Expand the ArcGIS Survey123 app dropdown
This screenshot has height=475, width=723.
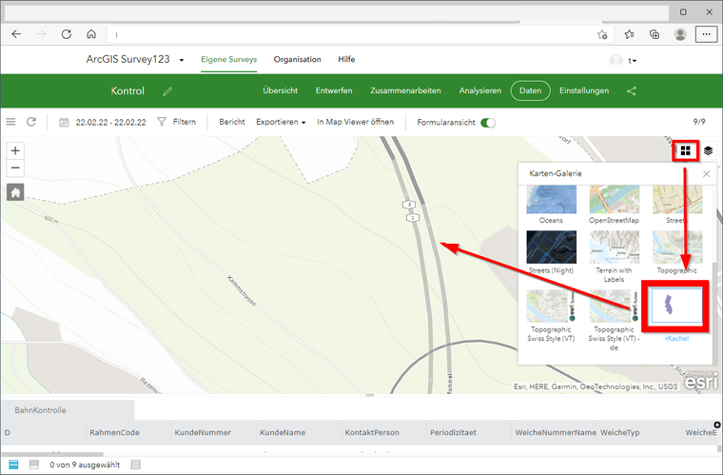[182, 60]
